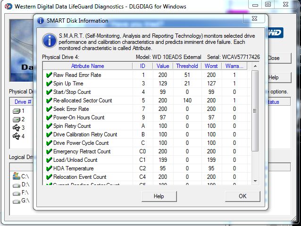
Task: Click the worst value 127 for Spin Up Time
Action: click(211, 84)
